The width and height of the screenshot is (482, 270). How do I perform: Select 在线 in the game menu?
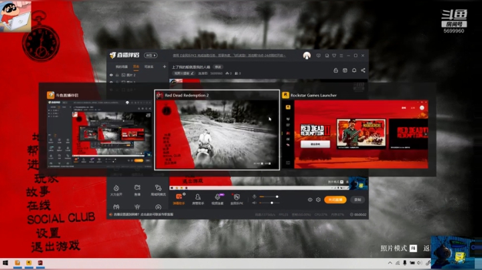click(x=39, y=206)
